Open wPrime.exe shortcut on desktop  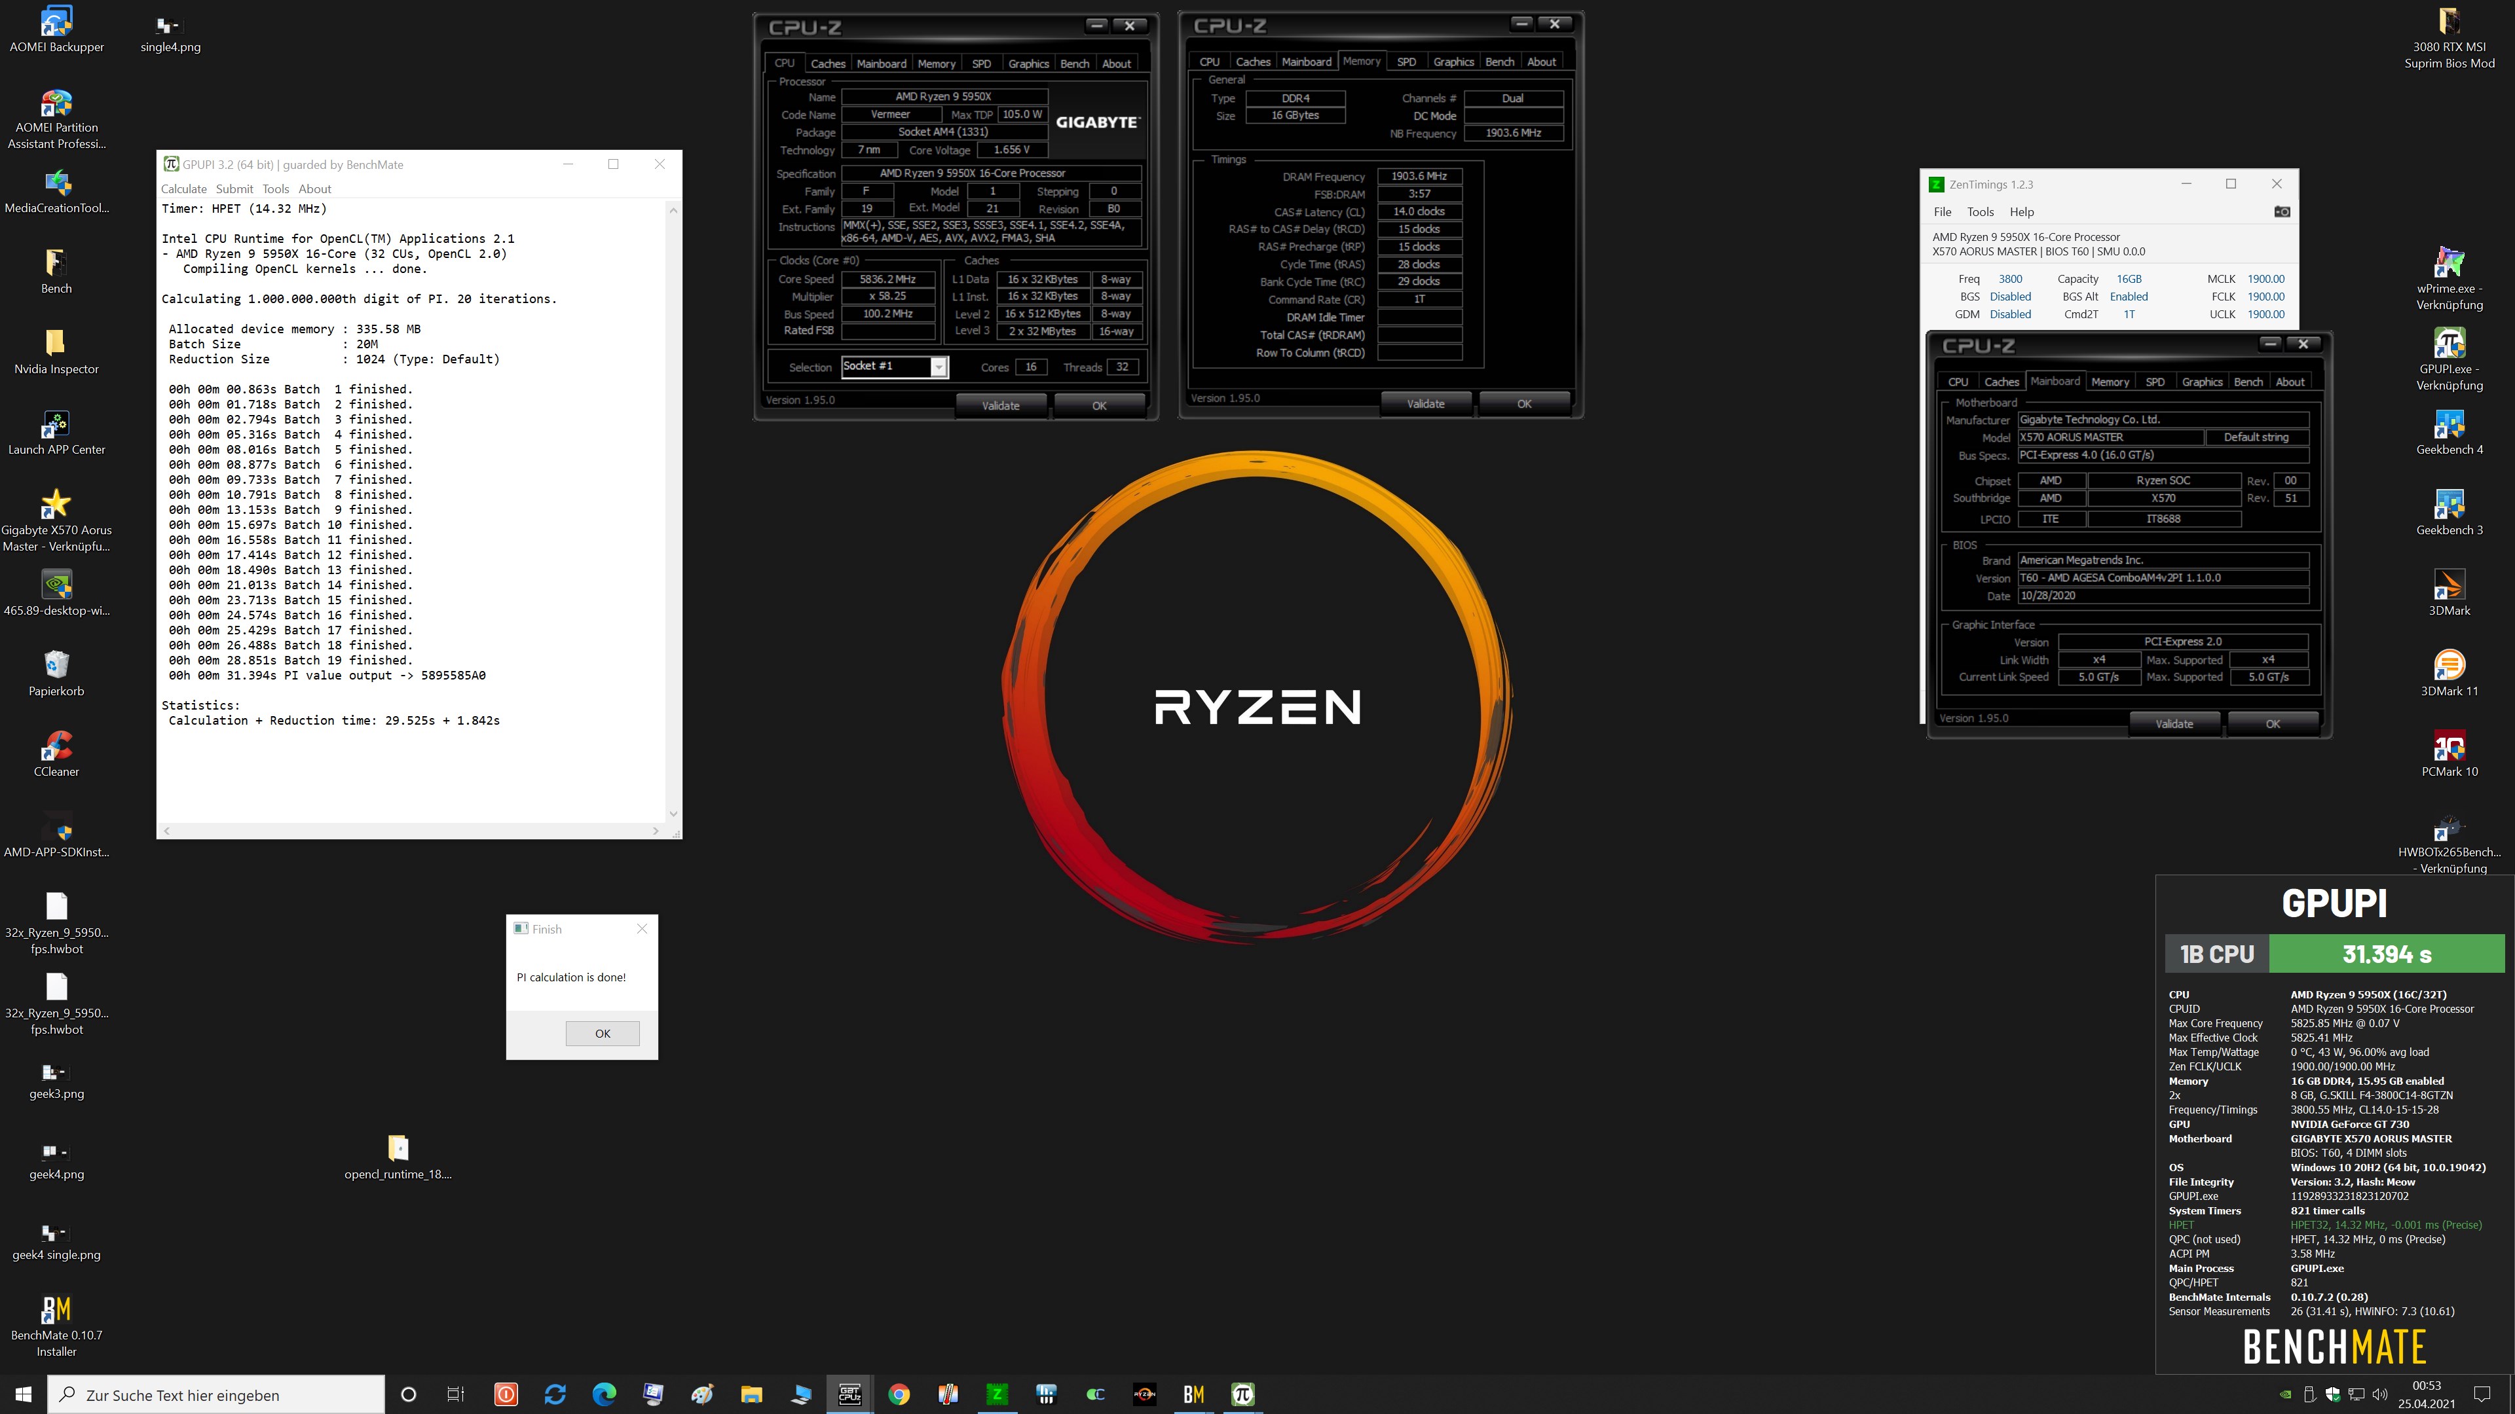[x=2449, y=279]
